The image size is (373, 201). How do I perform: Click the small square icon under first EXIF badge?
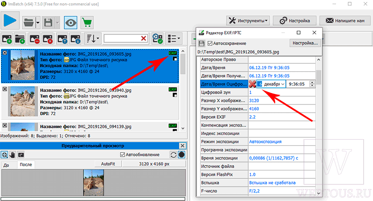175,59
